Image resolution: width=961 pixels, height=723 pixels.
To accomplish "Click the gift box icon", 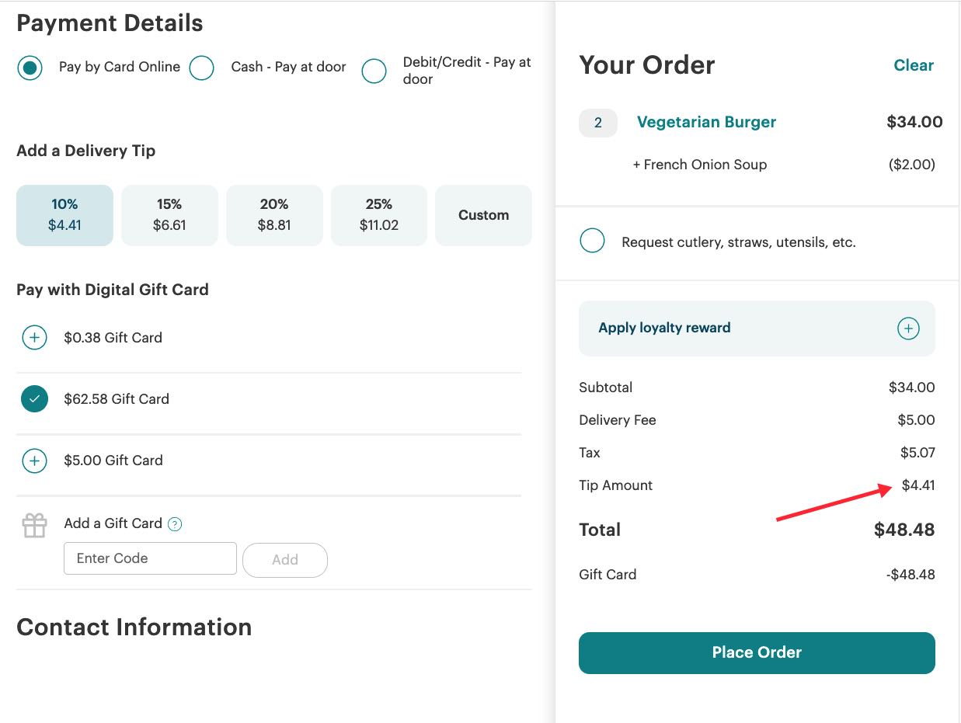I will pyautogui.click(x=34, y=524).
